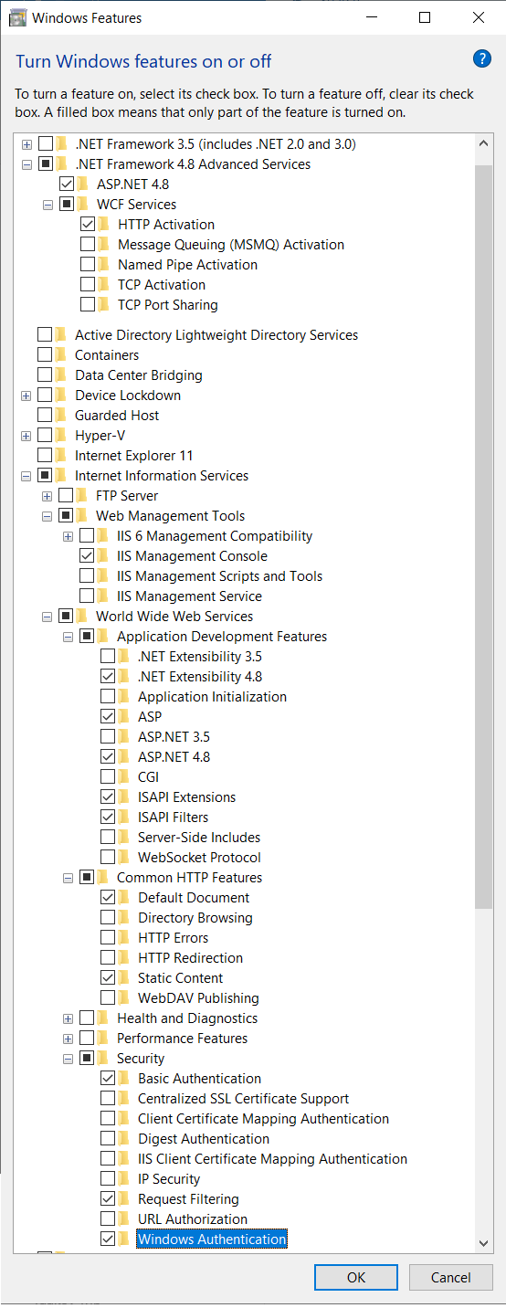Select the Common HTTP Features label
Image resolution: width=506 pixels, height=1308 pixels.
point(189,878)
